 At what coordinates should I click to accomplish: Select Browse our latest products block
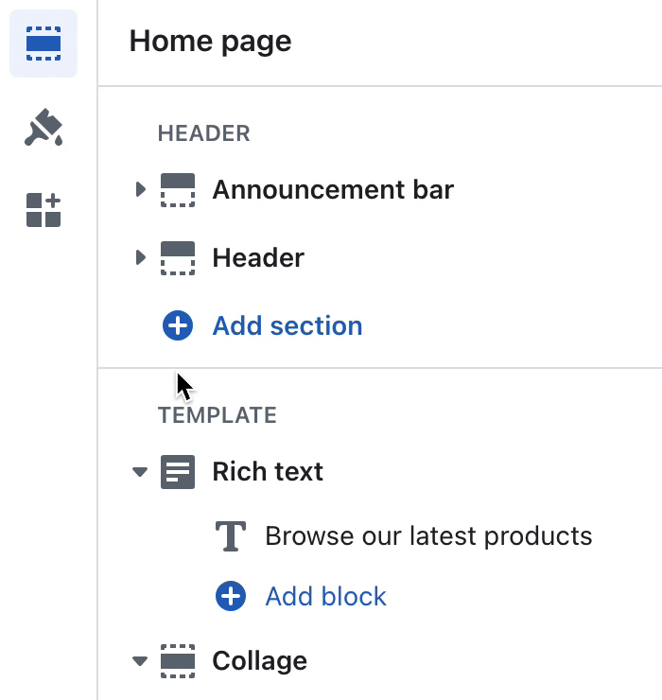click(x=428, y=535)
